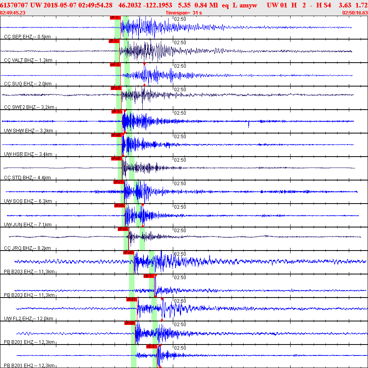
Task: Click the "UW SHW EHZ -- 3.3km" station label
Action: tap(29, 131)
